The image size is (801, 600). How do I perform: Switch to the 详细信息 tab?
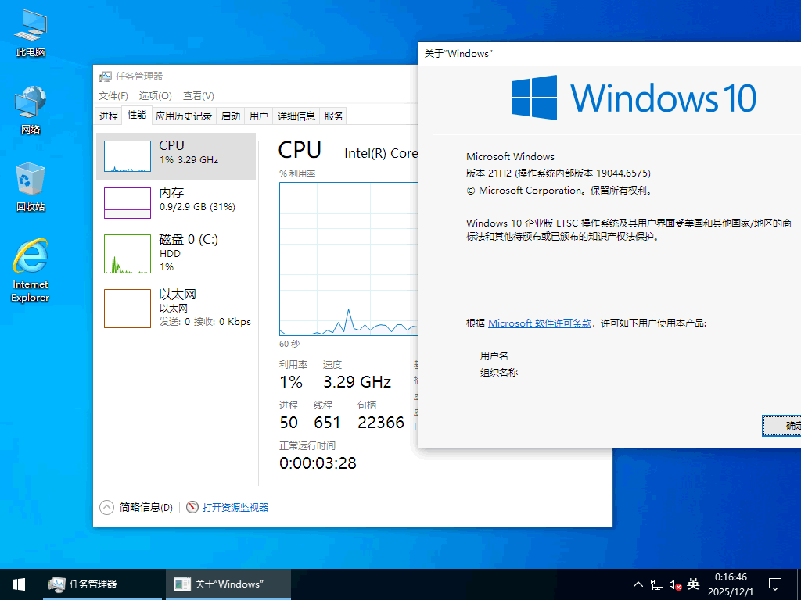[x=296, y=116]
